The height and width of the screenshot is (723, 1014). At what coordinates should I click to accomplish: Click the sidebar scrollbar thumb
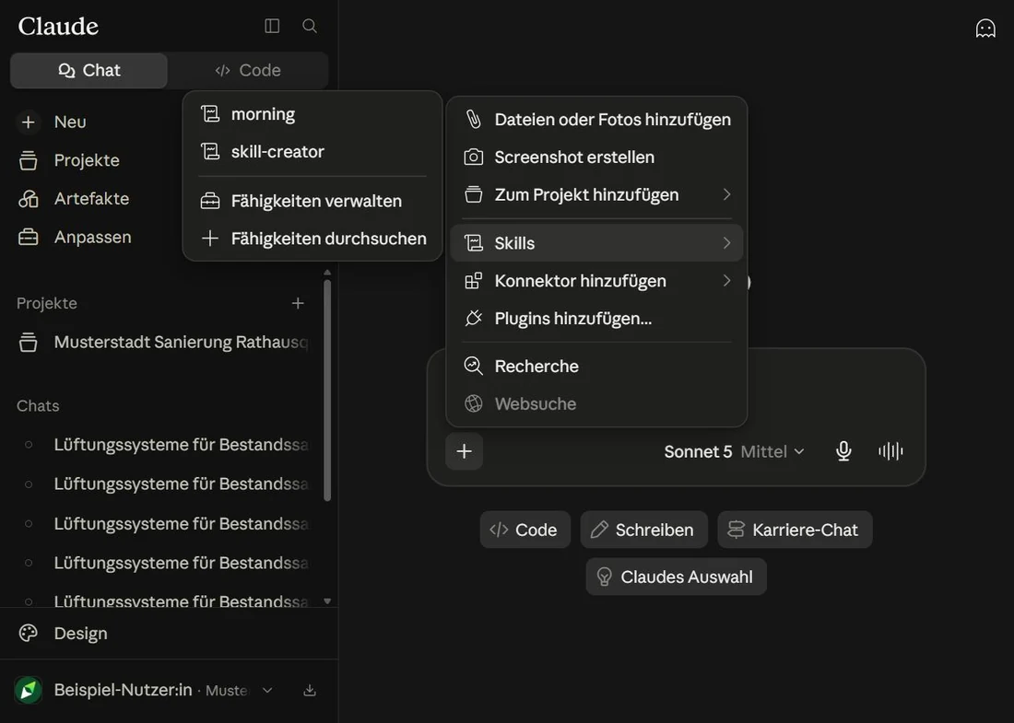tap(327, 390)
